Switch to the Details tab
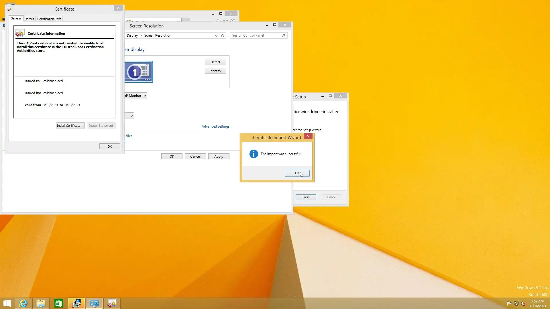550x309 pixels. click(29, 19)
